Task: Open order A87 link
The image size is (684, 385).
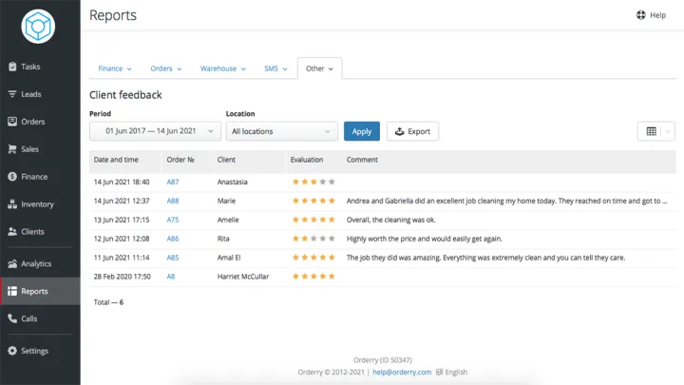Action: coord(173,182)
